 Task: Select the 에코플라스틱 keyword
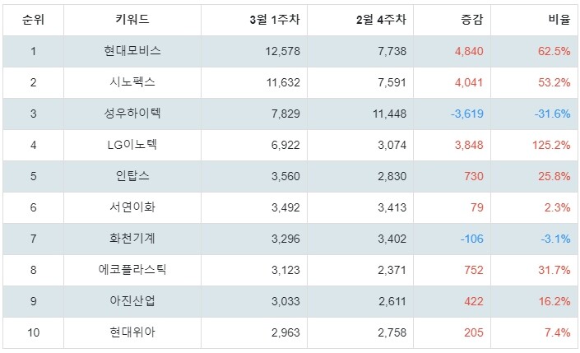tap(132, 270)
